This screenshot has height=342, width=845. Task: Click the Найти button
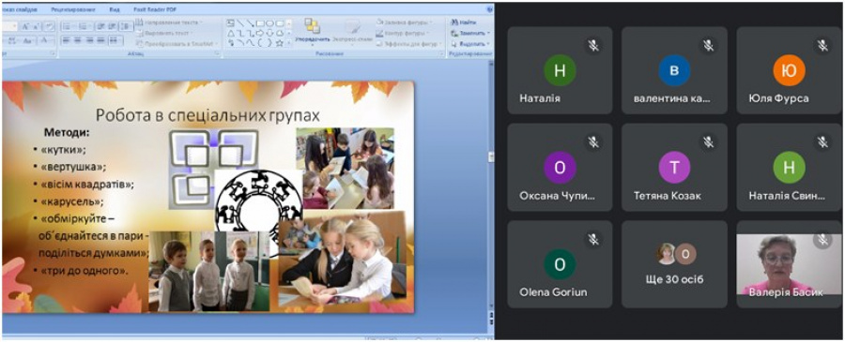[465, 22]
